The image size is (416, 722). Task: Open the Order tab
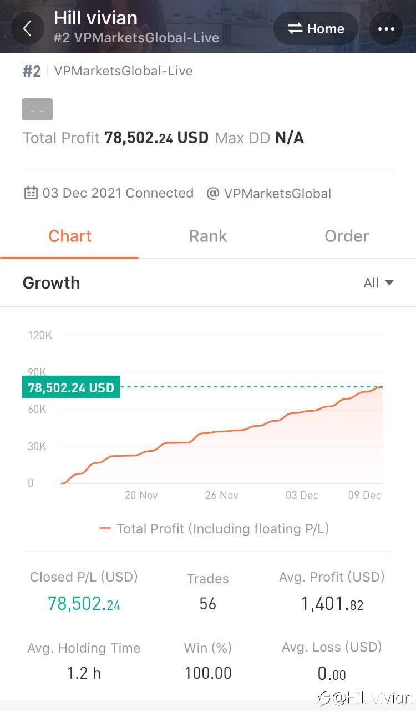347,236
